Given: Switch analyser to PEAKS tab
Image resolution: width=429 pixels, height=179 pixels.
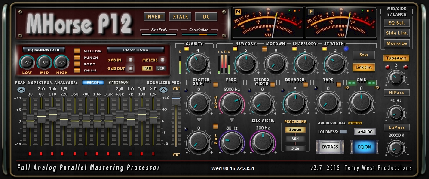Looking at the screenshot, I should pyautogui.click(x=93, y=82).
